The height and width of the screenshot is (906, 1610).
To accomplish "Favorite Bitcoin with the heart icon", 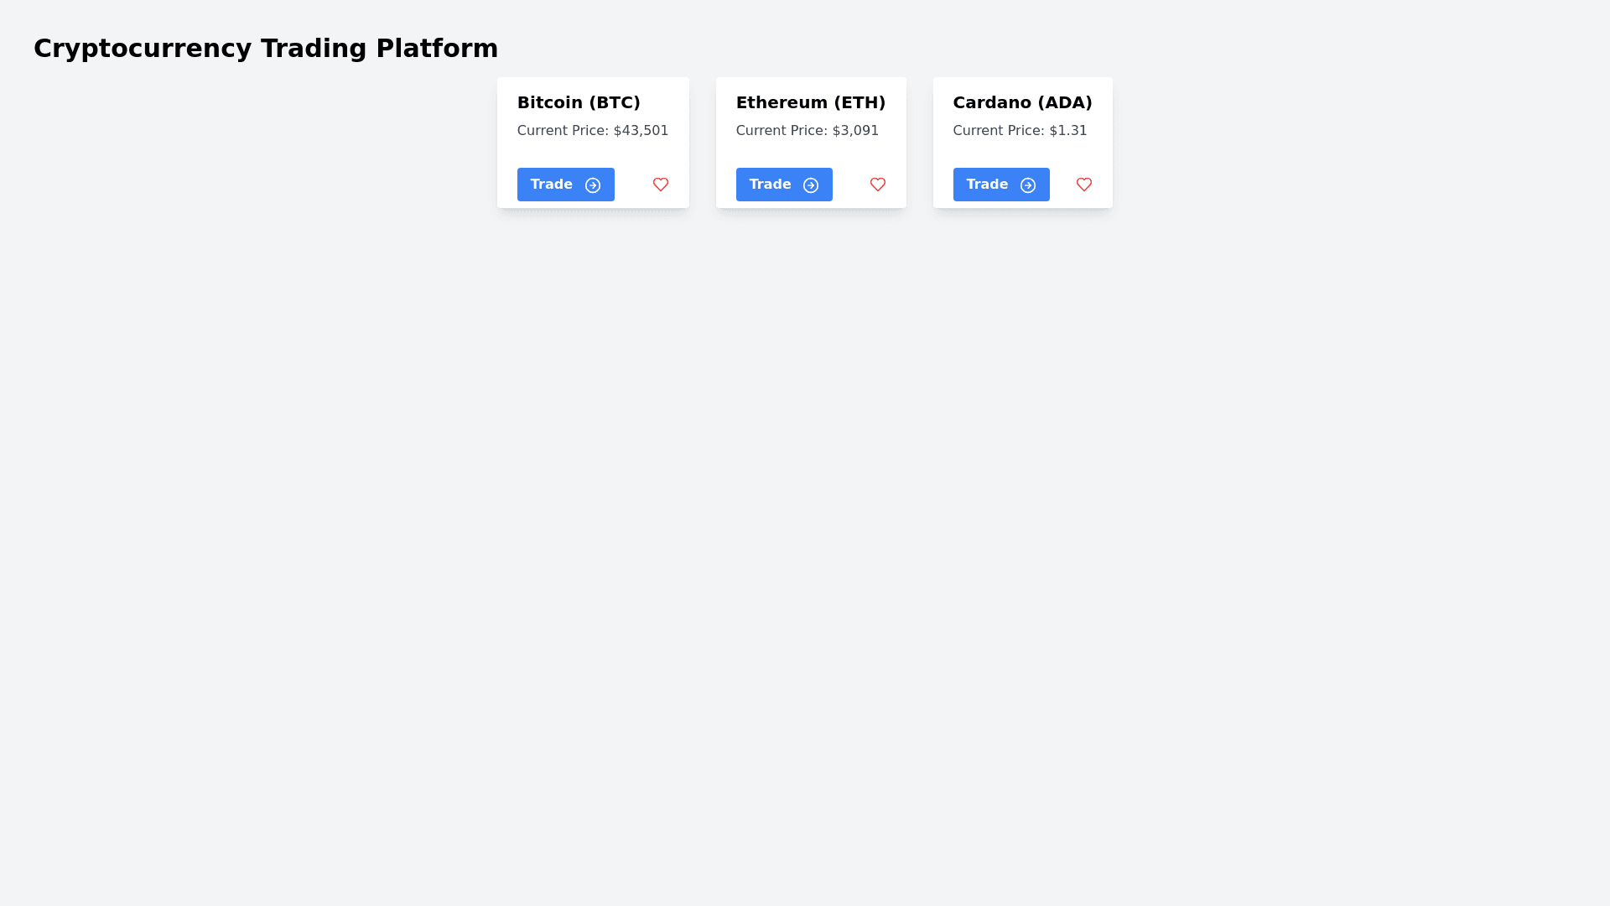I will (660, 185).
